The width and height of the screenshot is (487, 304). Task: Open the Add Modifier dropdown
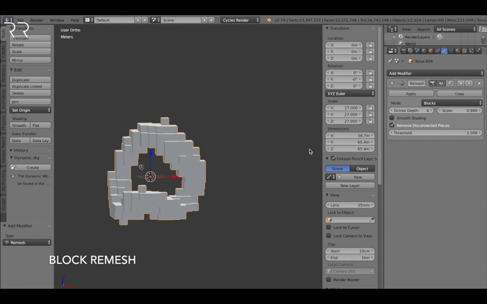point(435,73)
